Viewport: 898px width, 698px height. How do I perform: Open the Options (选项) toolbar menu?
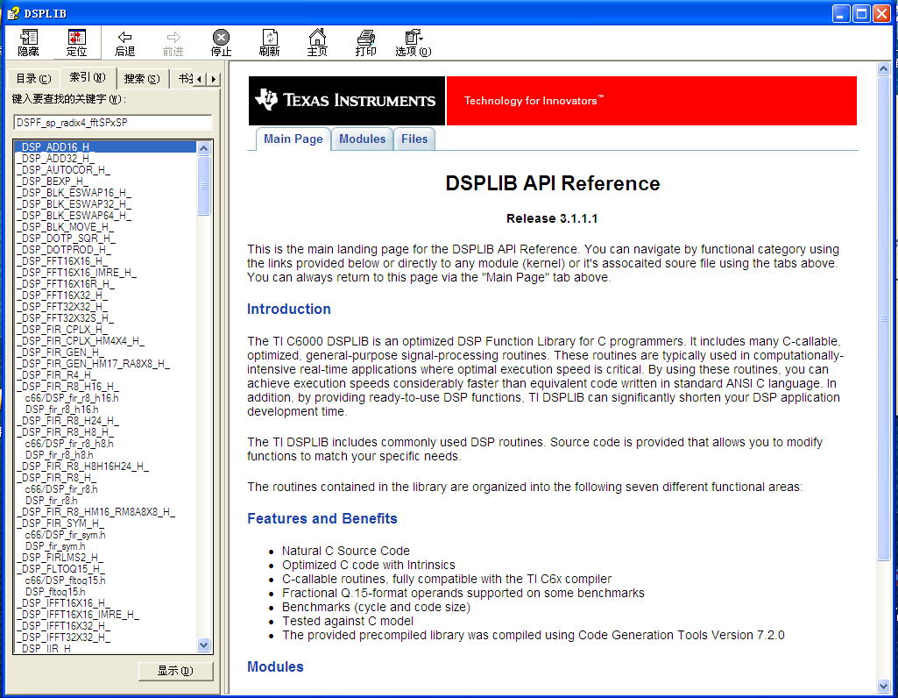pyautogui.click(x=414, y=43)
